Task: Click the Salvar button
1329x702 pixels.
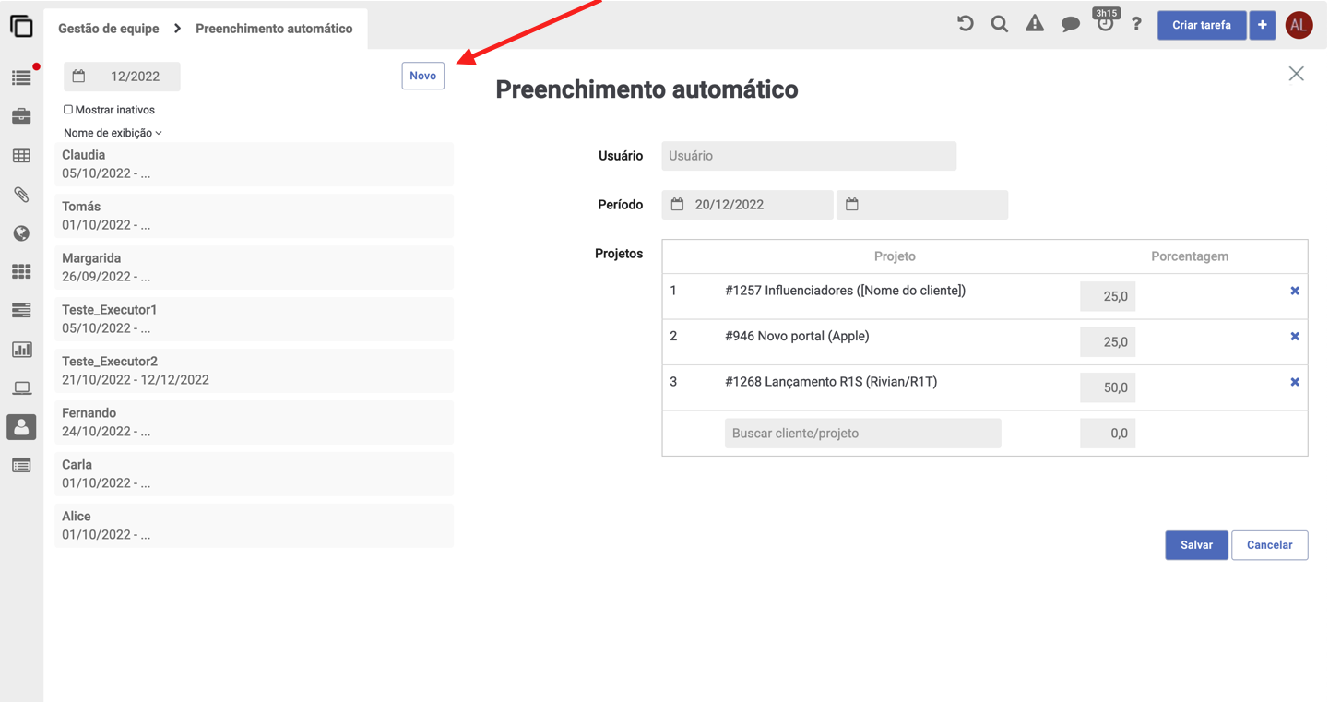Action: coord(1195,545)
